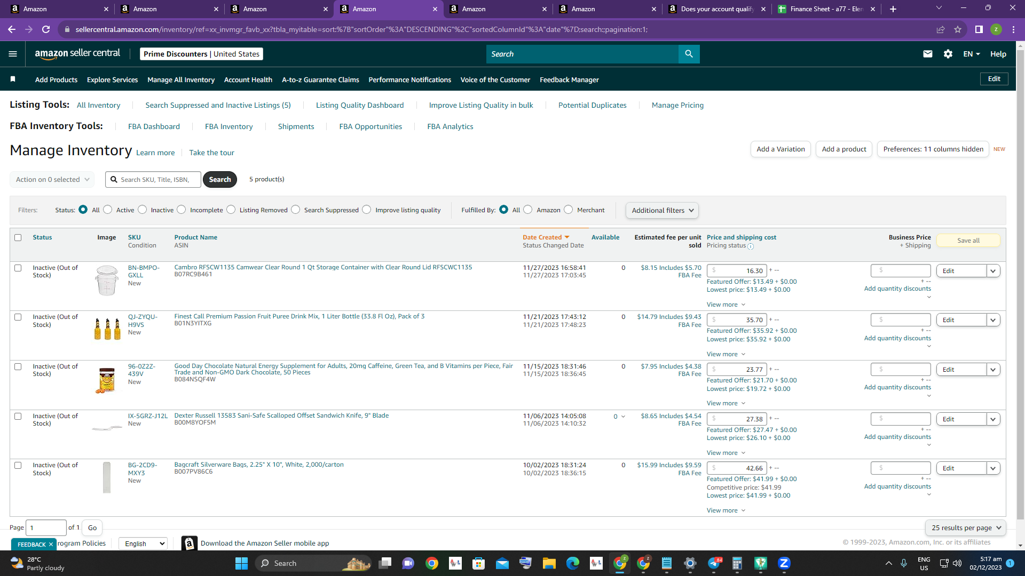Open the Chrome three-dot menu
The image size is (1025, 576).
pos(1013,29)
